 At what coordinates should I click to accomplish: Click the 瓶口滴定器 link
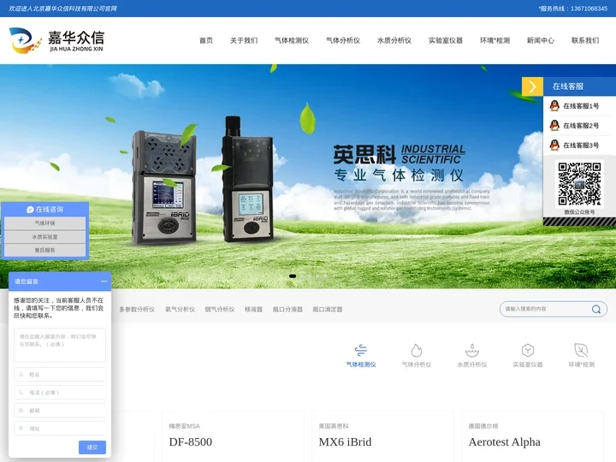click(327, 310)
